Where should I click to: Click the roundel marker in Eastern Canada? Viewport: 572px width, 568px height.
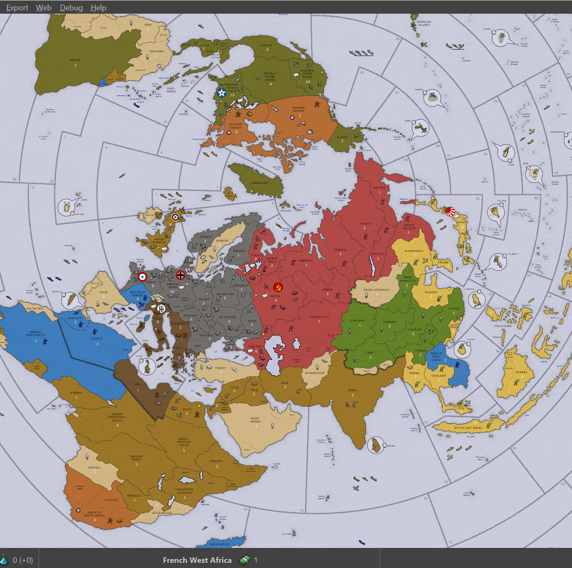tap(229, 132)
